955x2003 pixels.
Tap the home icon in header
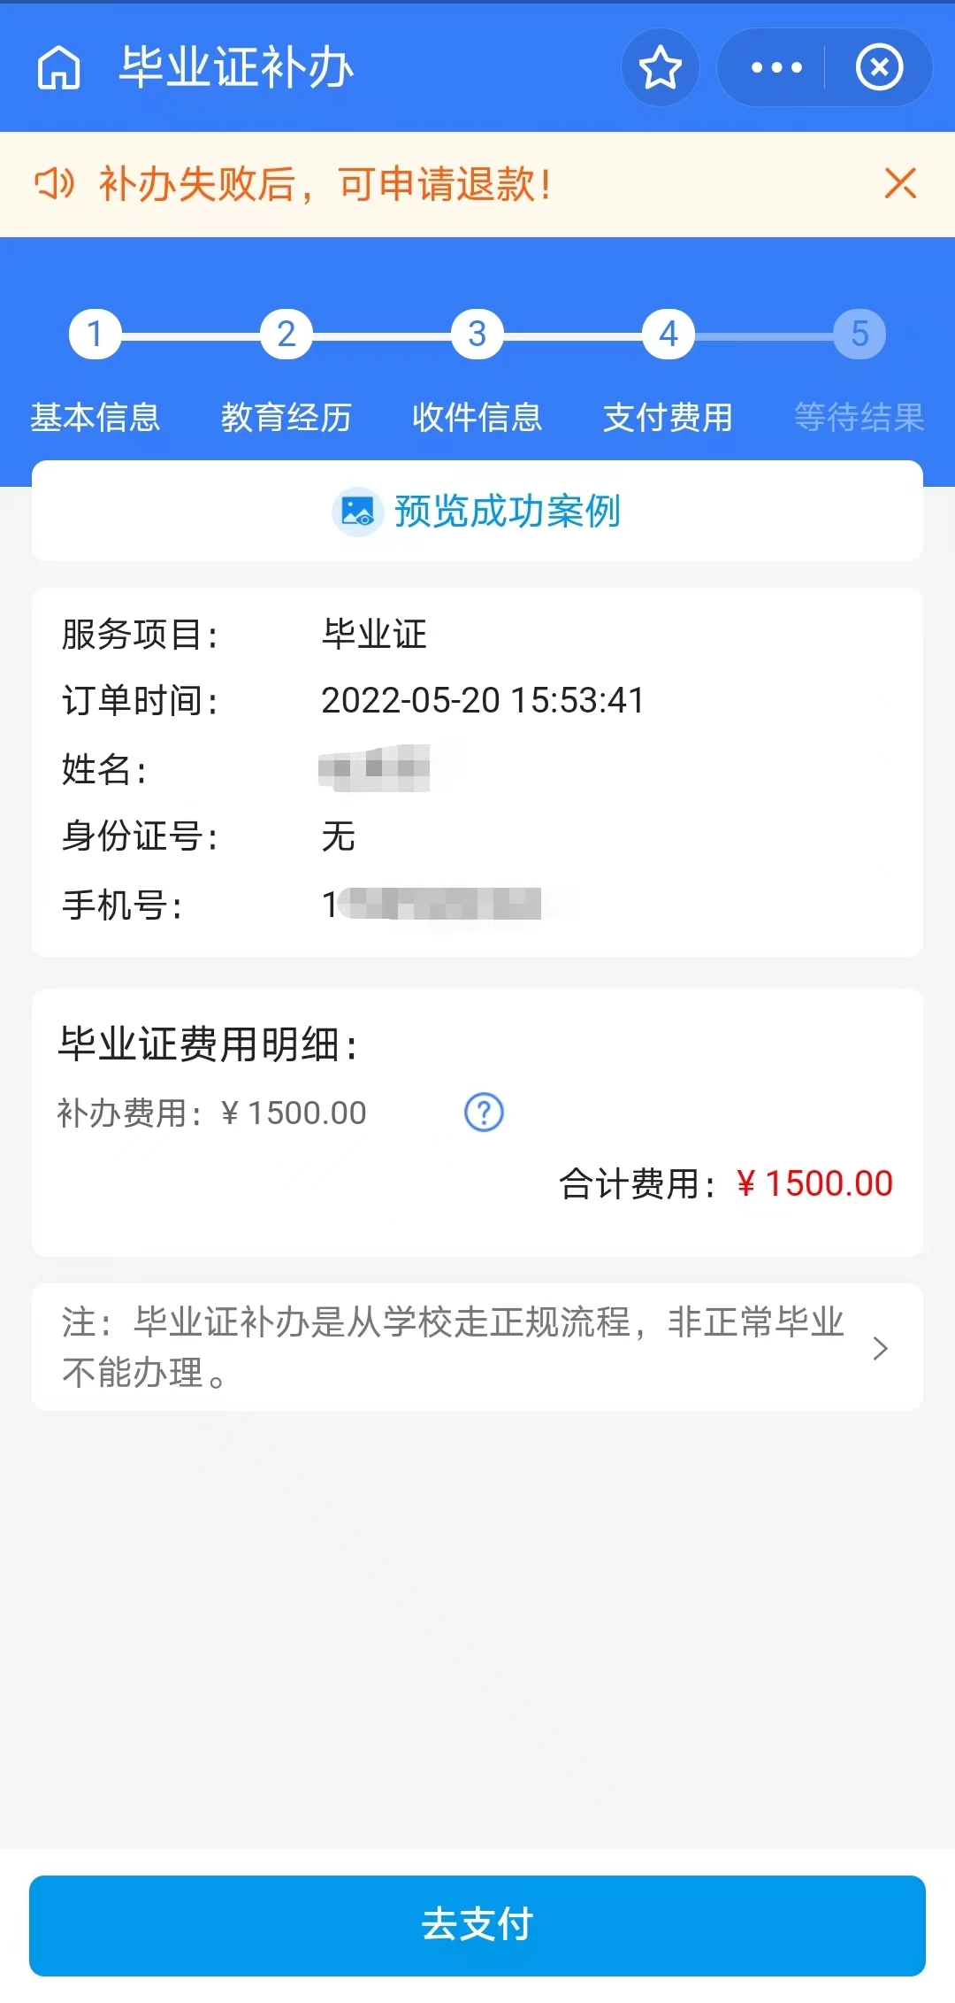(x=58, y=67)
